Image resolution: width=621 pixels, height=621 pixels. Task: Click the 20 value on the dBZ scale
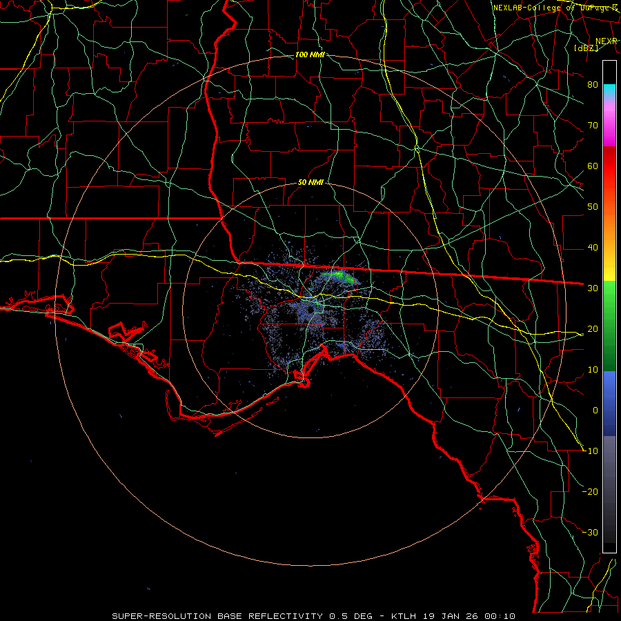[593, 328]
